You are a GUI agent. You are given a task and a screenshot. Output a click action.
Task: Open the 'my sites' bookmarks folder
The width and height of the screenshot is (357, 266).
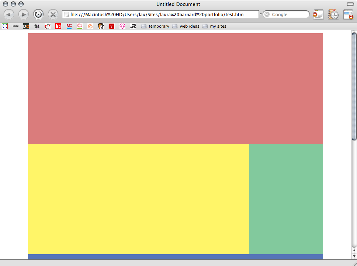[215, 27]
